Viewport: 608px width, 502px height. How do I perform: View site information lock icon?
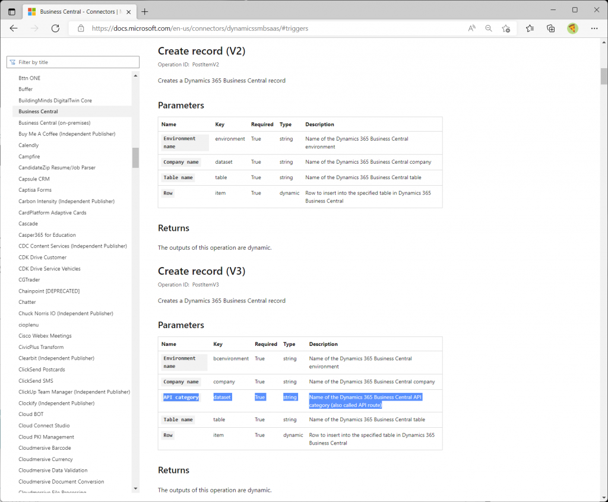click(x=81, y=28)
